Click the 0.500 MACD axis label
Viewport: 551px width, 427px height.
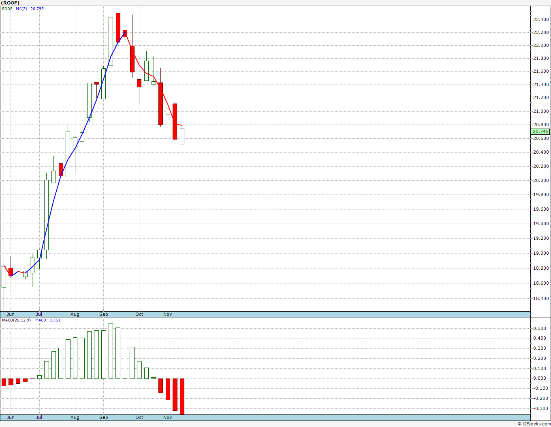[539, 328]
